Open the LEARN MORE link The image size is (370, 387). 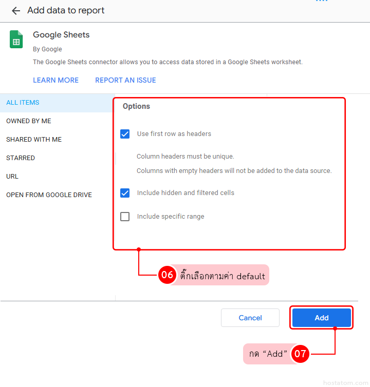click(55, 81)
